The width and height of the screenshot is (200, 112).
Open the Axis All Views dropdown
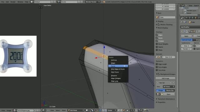pyautogui.click(x=169, y=86)
